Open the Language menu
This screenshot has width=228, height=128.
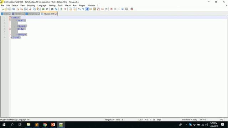tap(42, 6)
